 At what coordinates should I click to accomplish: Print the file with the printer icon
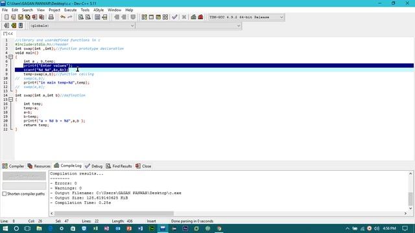(51, 17)
